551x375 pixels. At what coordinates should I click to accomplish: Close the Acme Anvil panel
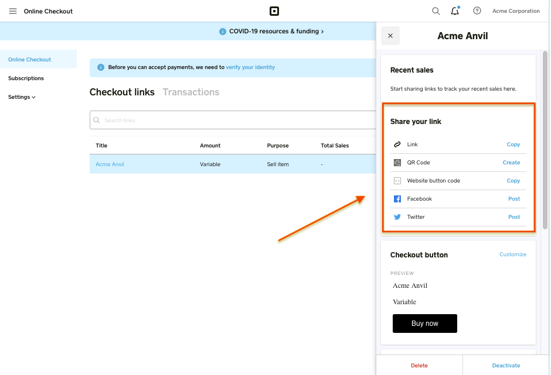(390, 36)
